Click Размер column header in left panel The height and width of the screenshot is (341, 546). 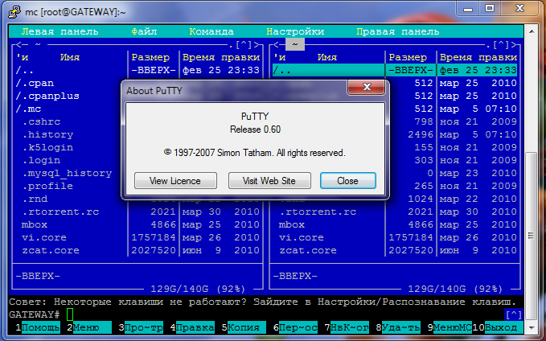[x=150, y=57]
